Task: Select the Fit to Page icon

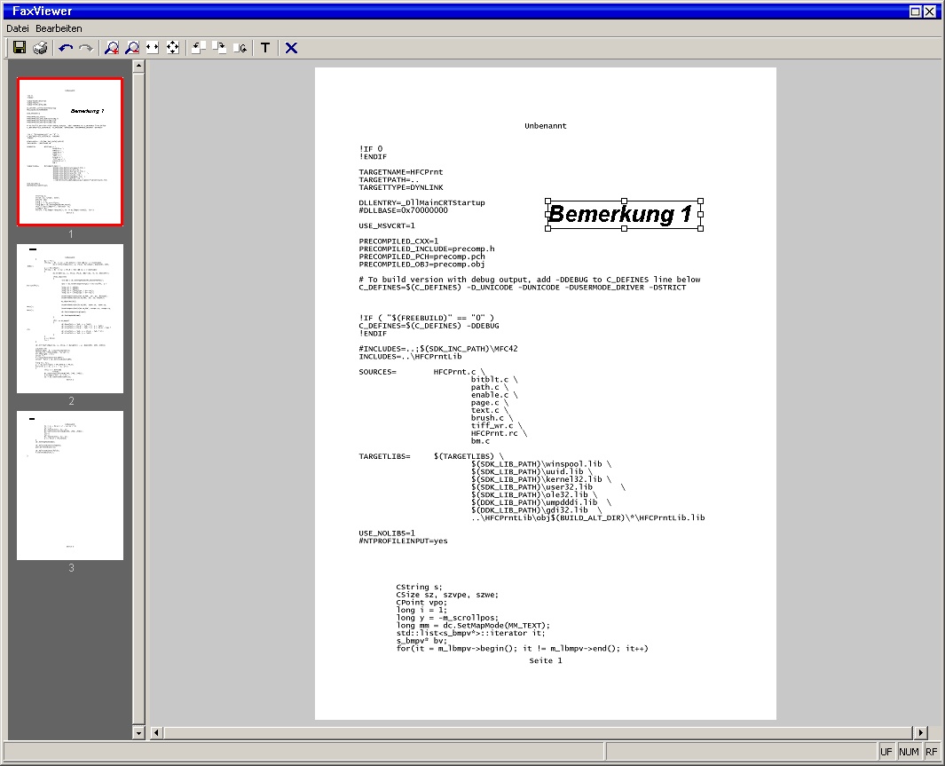Action: pos(173,48)
